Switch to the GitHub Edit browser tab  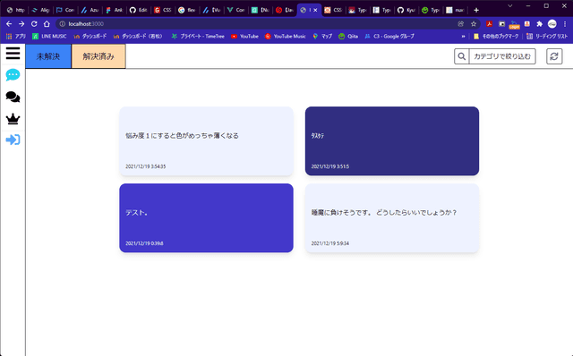coord(139,10)
